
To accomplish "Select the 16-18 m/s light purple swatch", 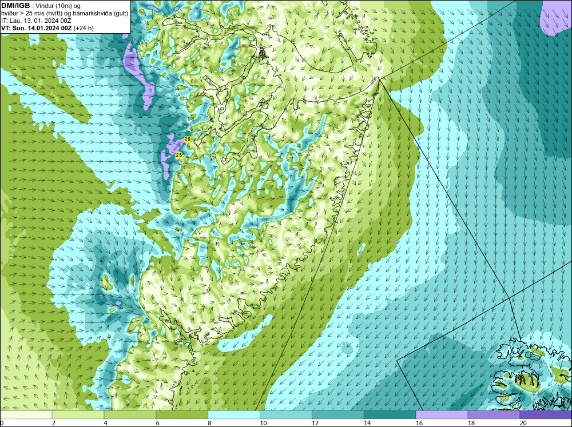I will click(442, 414).
